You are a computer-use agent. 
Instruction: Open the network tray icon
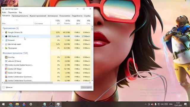tap(159, 104)
